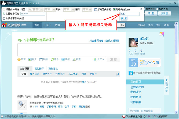Uncheck 忽略关注过的 checkbox
Image resolution: width=179 pixels, height=119 pixels.
coord(114,10)
